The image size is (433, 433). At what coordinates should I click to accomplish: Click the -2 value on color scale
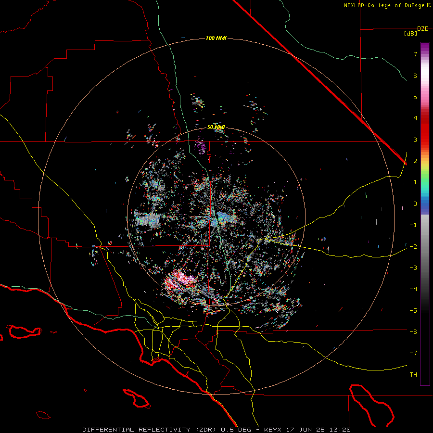413,246
